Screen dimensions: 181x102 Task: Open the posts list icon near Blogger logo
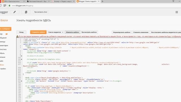pos(26,12)
